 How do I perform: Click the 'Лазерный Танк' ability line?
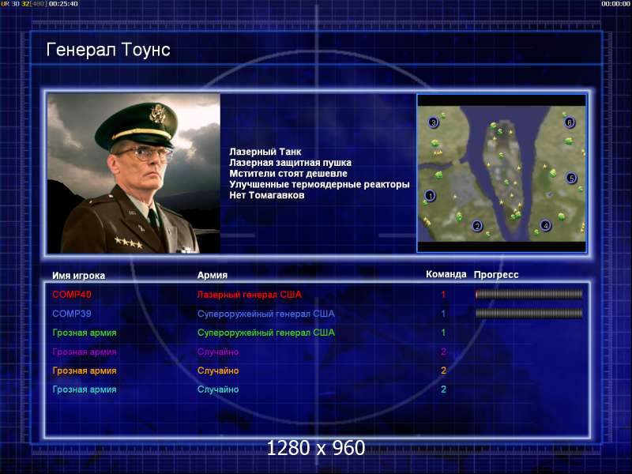(x=265, y=152)
